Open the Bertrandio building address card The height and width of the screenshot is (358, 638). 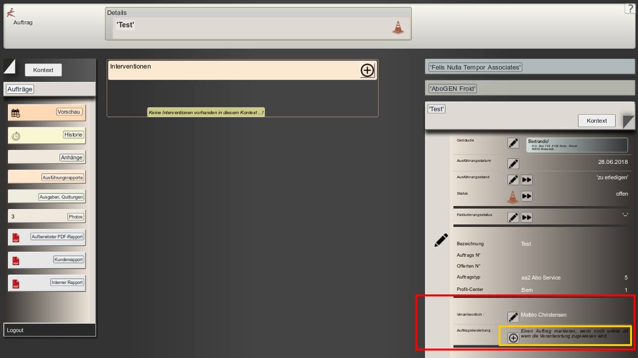576,145
